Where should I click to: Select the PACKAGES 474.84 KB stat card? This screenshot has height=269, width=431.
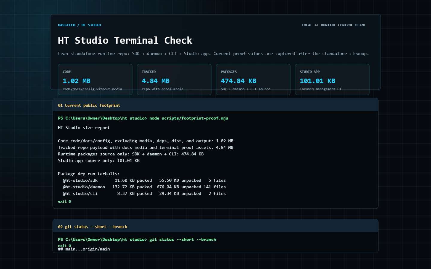[253, 80]
